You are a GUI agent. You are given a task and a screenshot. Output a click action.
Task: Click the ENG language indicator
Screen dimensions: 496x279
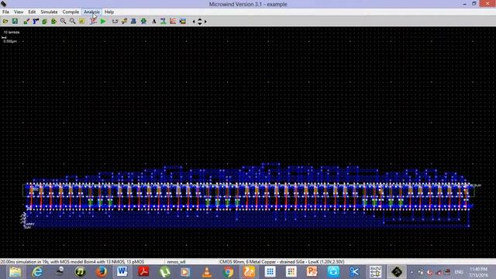[459, 272]
